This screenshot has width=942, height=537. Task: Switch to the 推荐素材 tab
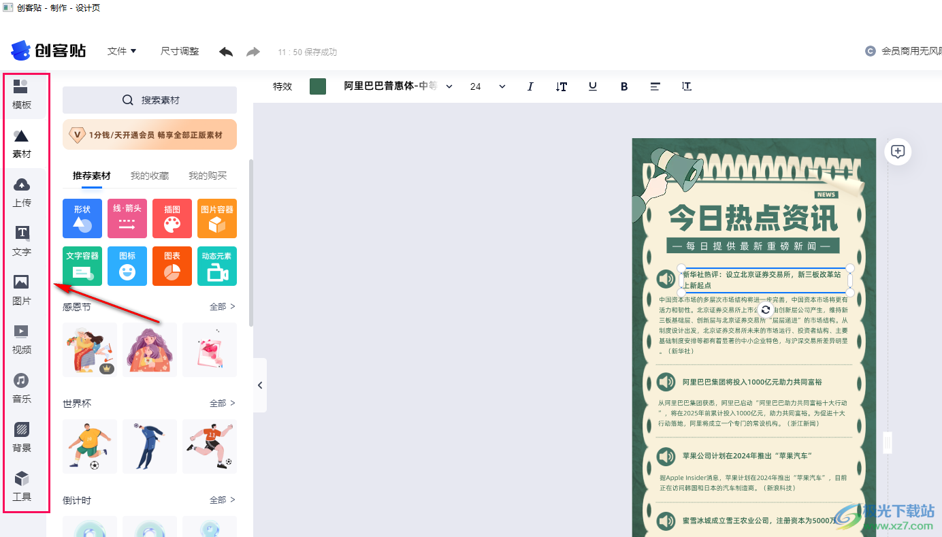coord(92,176)
